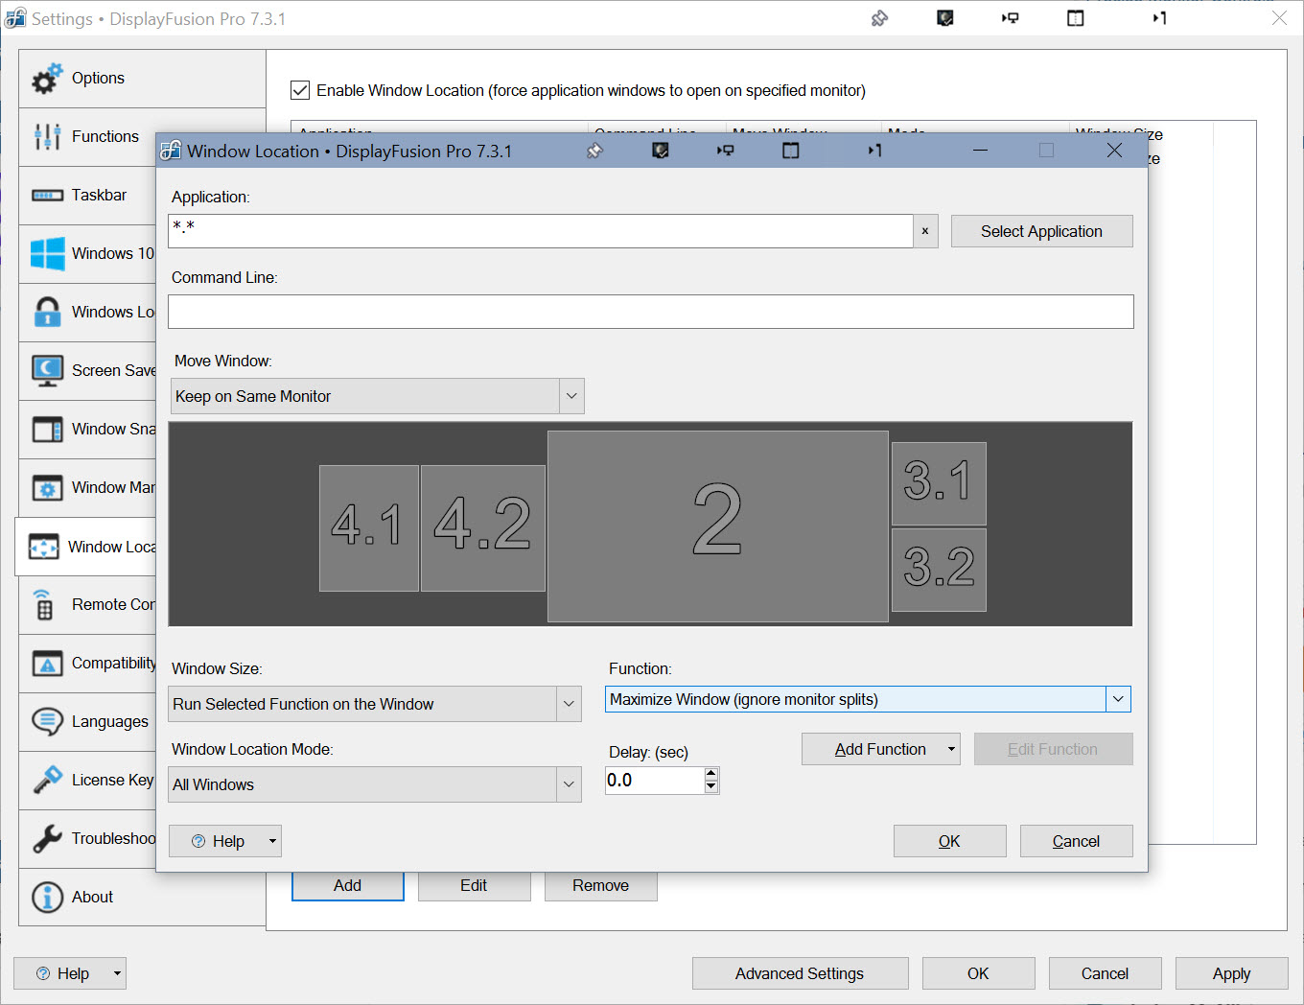Click the Add button in Settings window
Screen dimensions: 1304x1005
click(x=347, y=885)
